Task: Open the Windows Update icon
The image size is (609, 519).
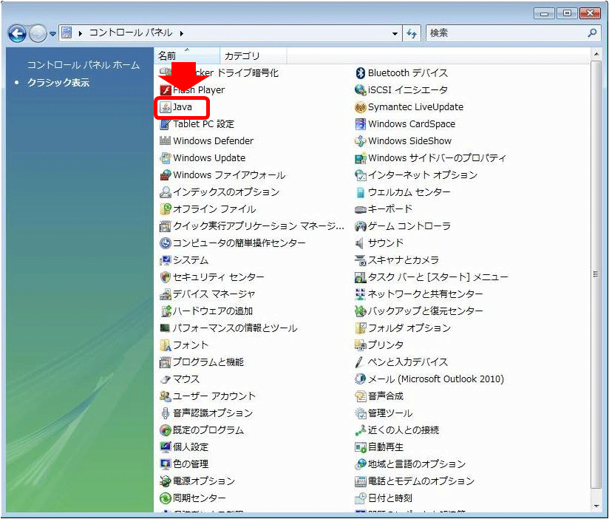Action: pyautogui.click(x=166, y=158)
